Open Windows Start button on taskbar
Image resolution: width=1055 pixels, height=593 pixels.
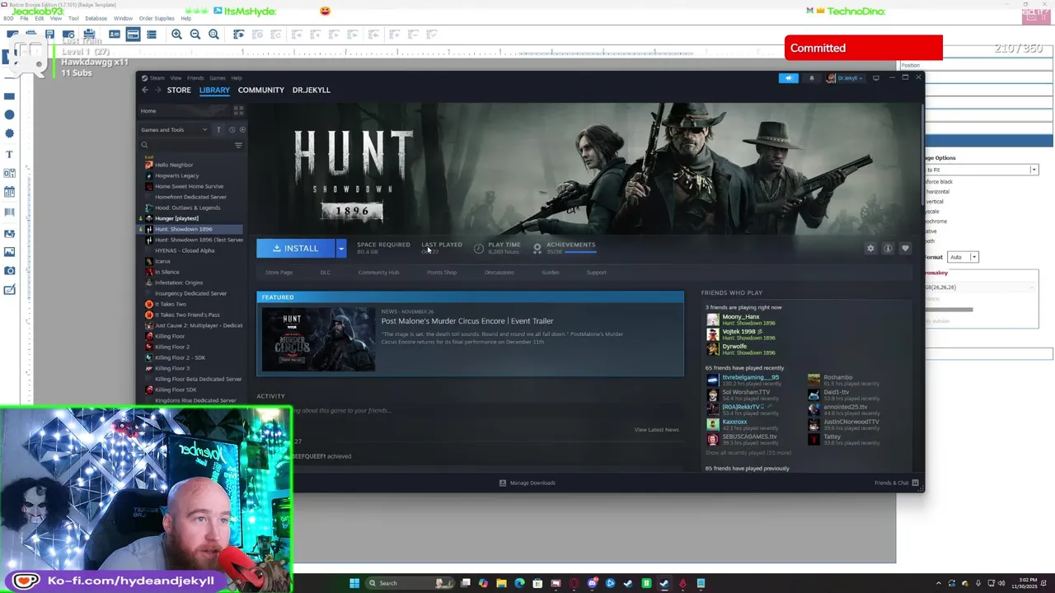[354, 583]
